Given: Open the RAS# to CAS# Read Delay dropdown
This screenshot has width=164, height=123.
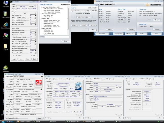Looking at the screenshot, I should click(x=33, y=18).
